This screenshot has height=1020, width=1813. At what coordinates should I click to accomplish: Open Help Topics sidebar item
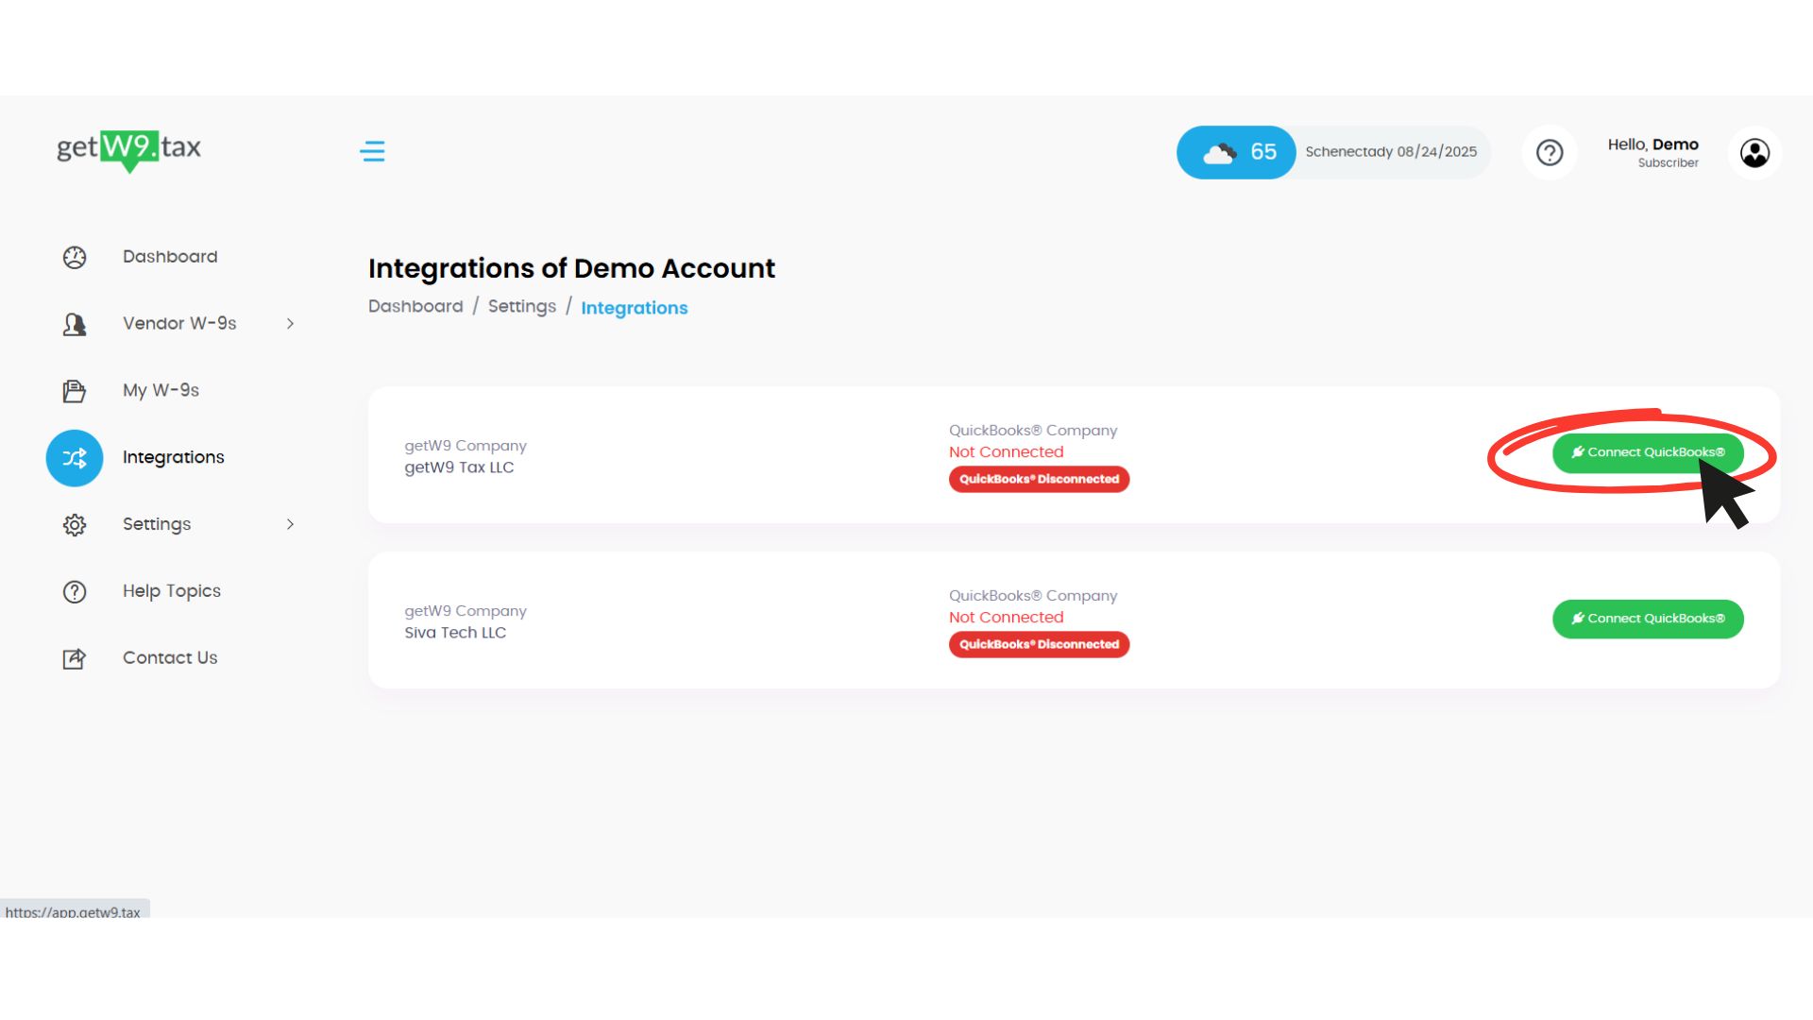click(x=172, y=591)
